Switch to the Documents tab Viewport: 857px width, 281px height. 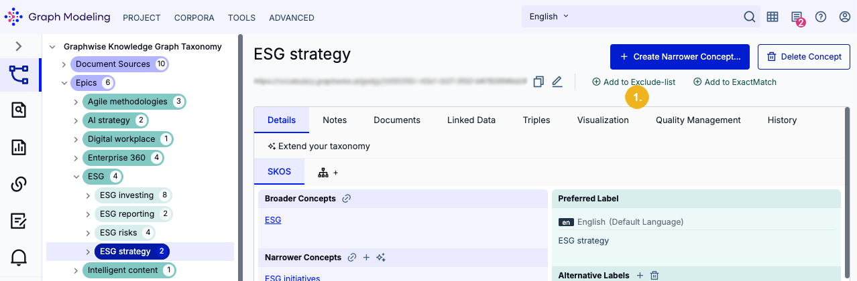click(397, 120)
